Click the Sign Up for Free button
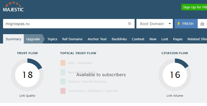This screenshot has width=207, height=106. coord(195,7)
